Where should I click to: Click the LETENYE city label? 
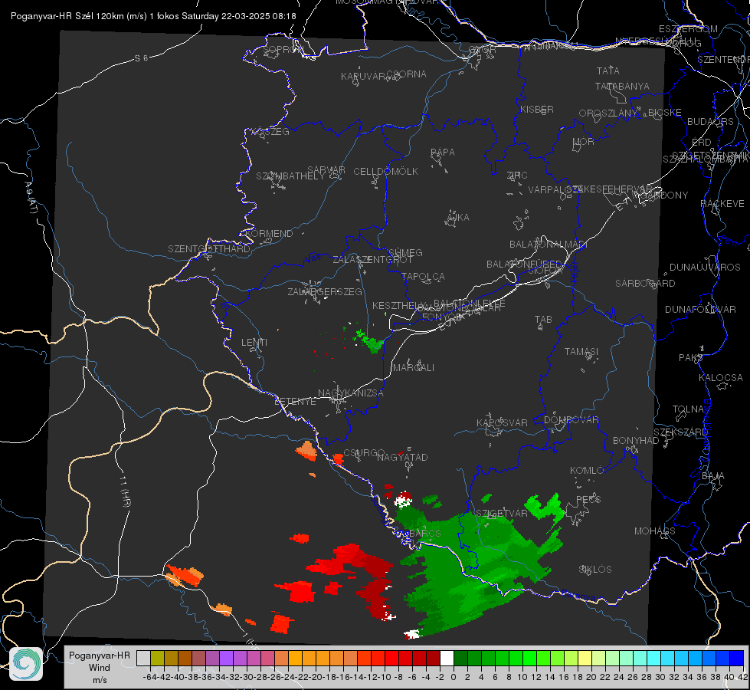295,402
